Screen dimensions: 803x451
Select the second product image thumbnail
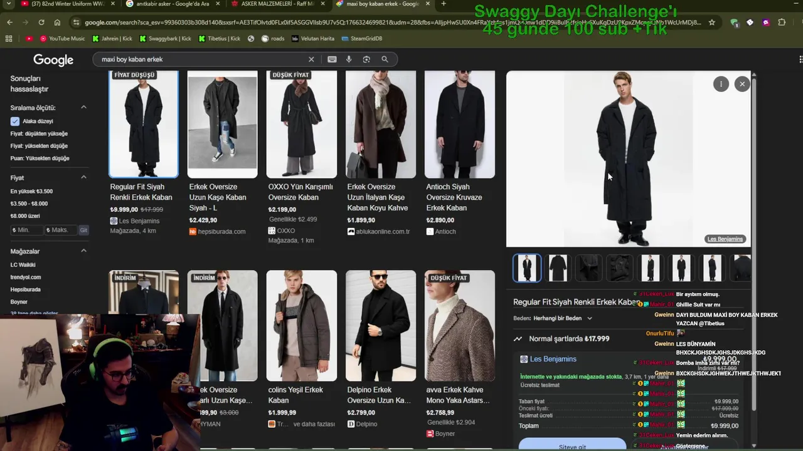(558, 268)
